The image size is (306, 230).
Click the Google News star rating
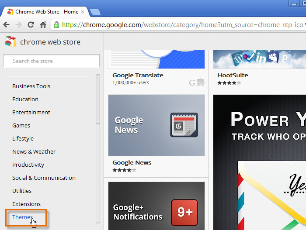click(124, 170)
